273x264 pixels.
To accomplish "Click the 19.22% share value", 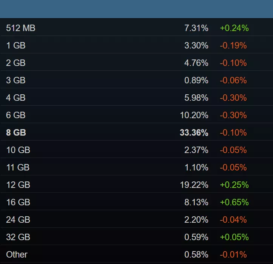I will (x=194, y=185).
